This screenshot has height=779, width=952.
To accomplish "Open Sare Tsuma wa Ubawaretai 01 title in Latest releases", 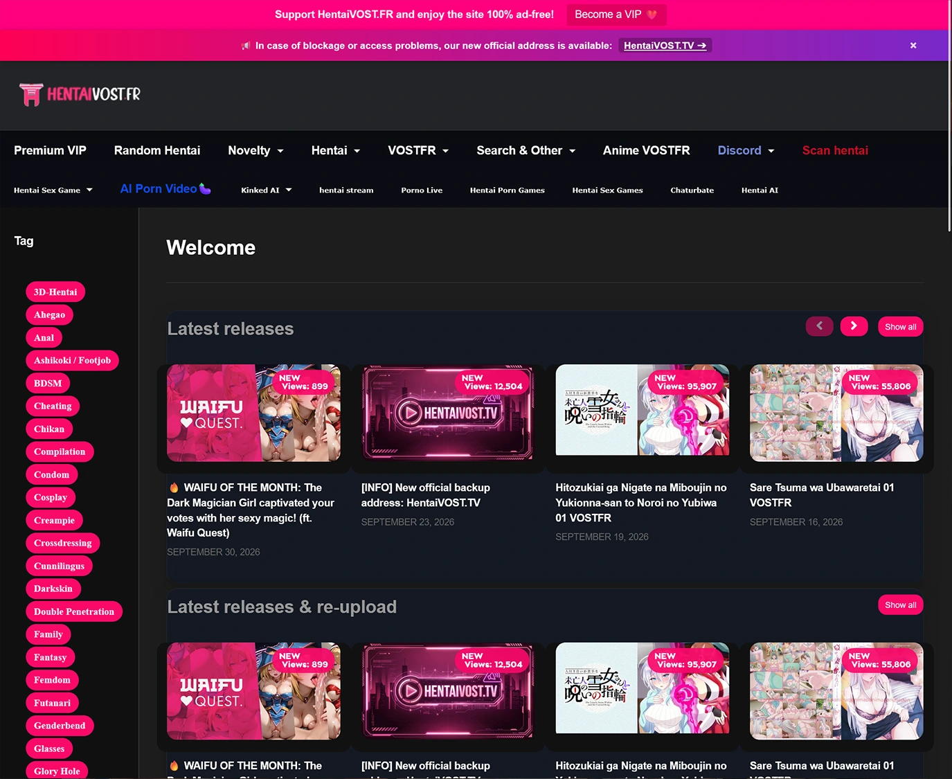I will 822,495.
